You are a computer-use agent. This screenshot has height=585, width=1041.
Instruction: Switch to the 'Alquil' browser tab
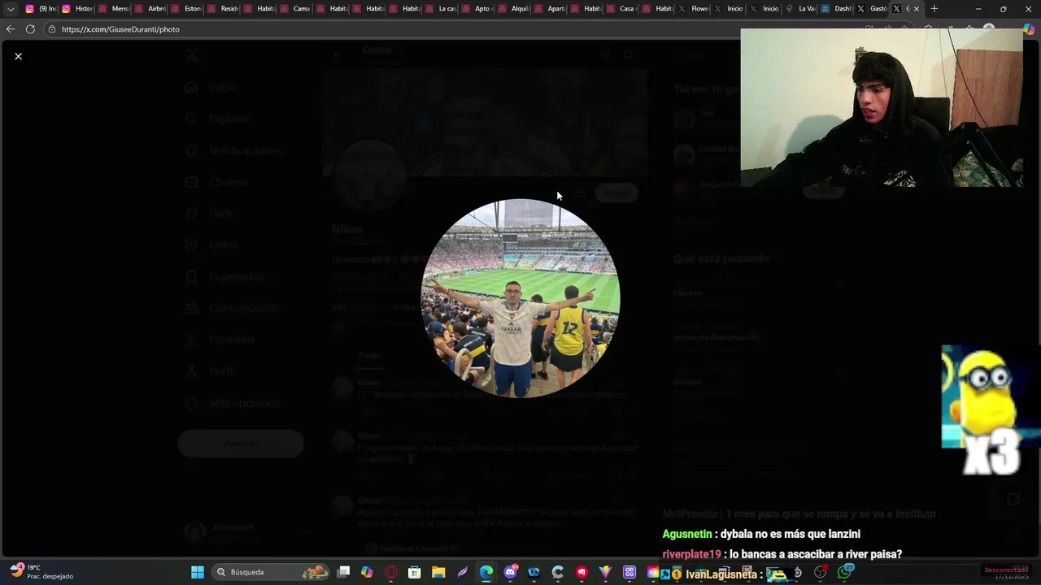click(x=513, y=9)
